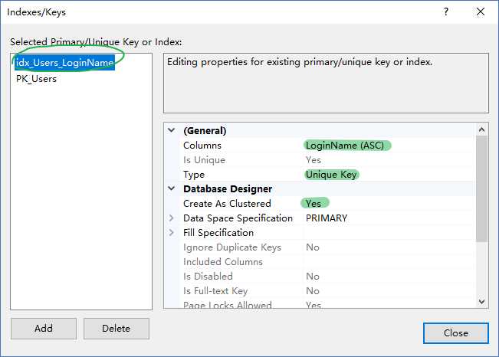
Task: Click the property grid scroll down arrow
Action: point(481,301)
